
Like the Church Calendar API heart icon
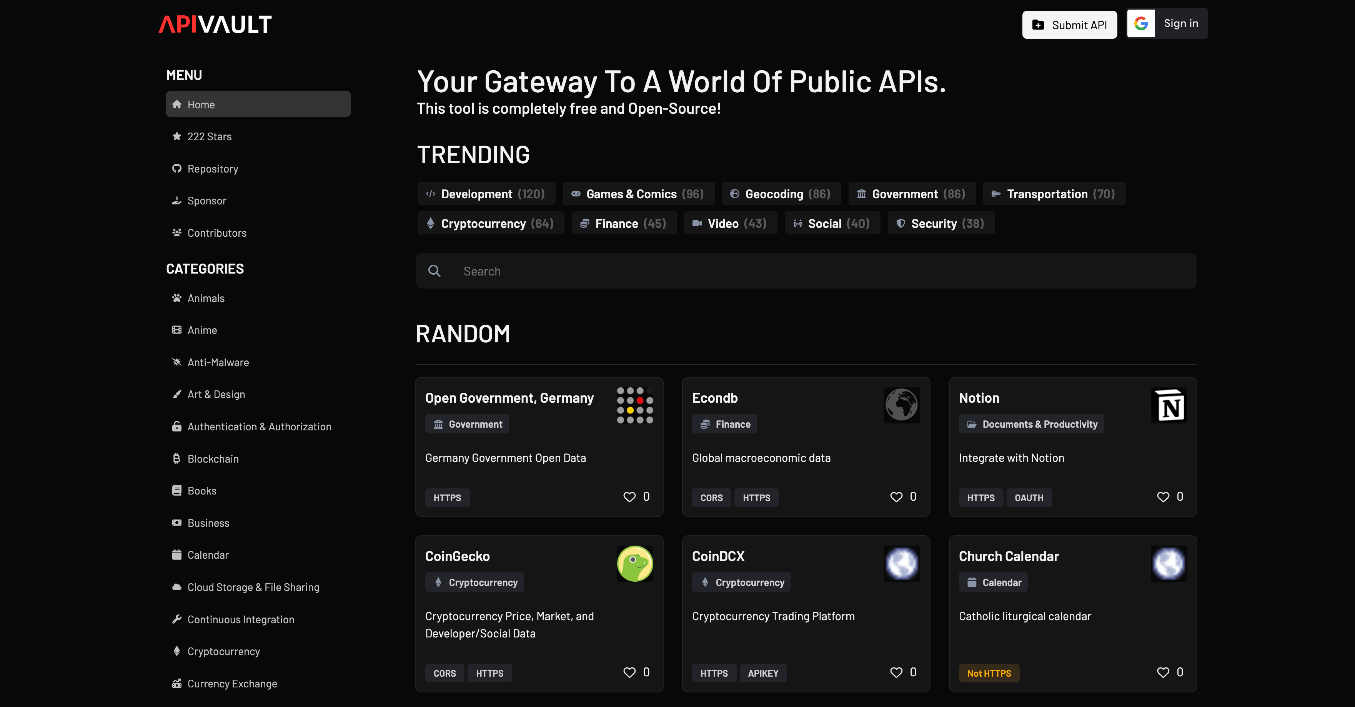1163,672
